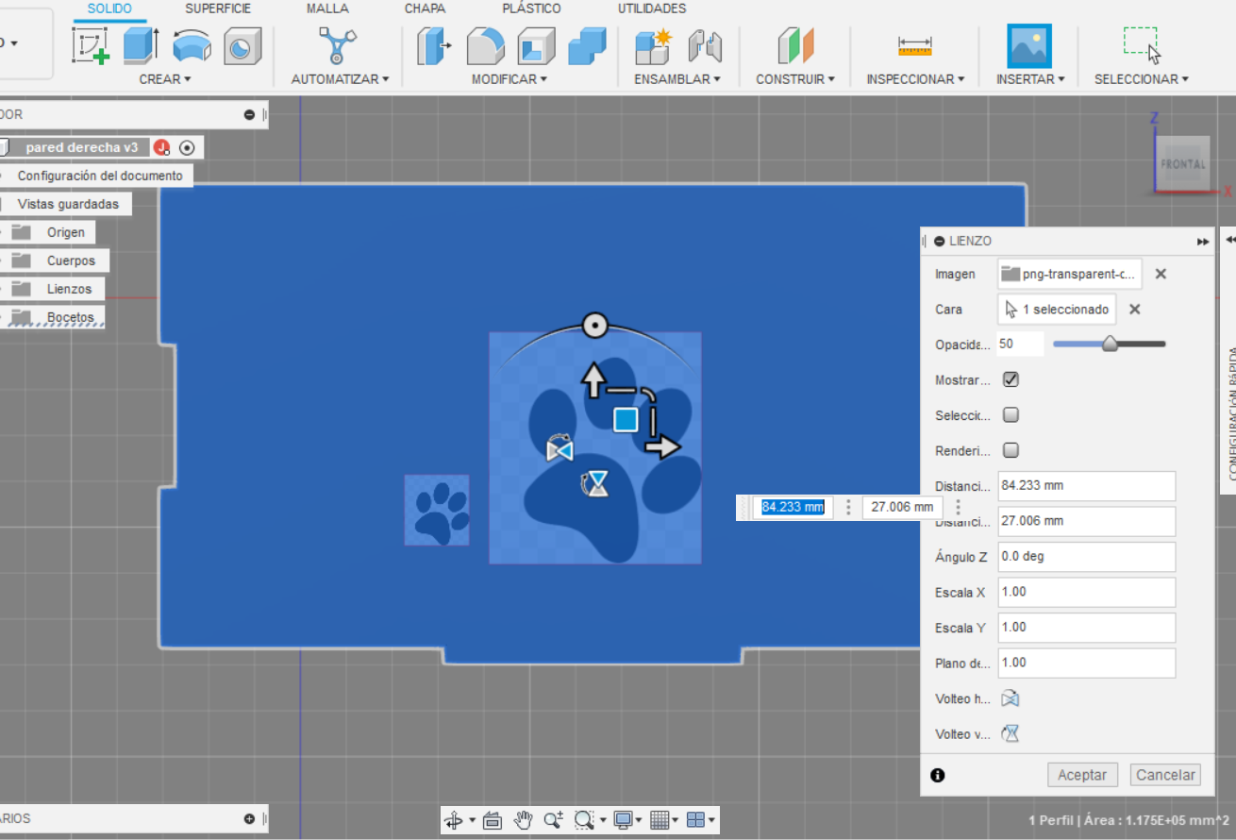Enable the Selecci... checkbox in LIENZO panel
This screenshot has height=840, width=1236.
1011,414
